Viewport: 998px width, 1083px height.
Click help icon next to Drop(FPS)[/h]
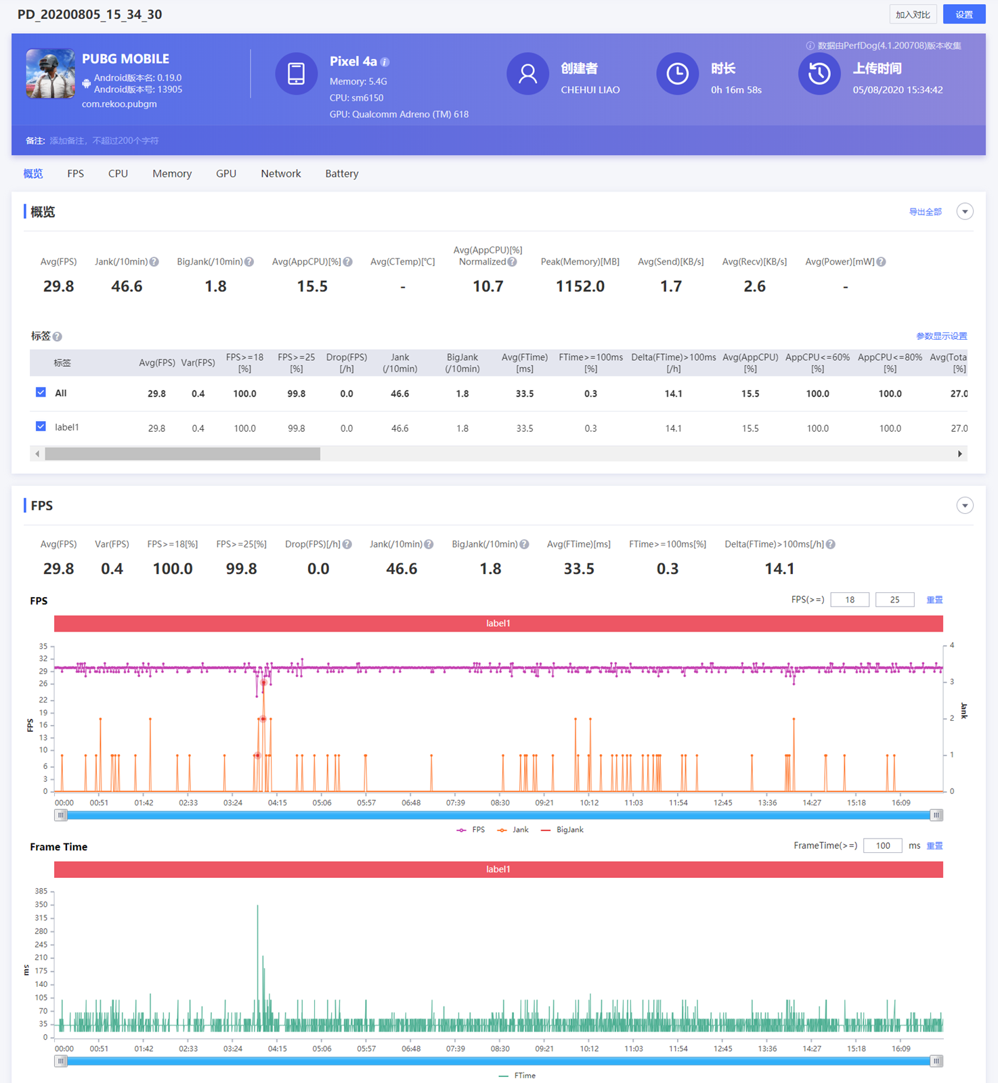point(347,544)
